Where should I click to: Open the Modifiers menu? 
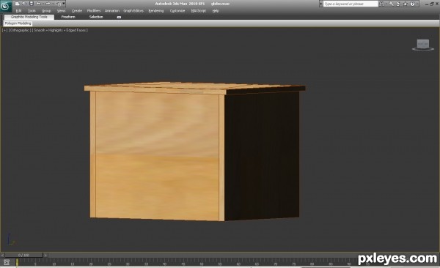point(94,11)
